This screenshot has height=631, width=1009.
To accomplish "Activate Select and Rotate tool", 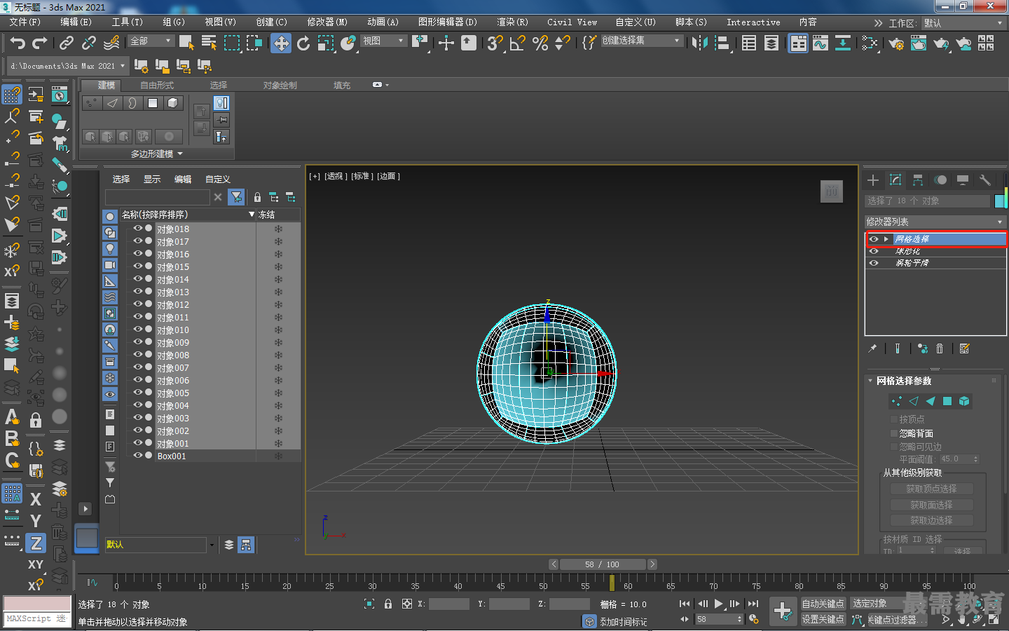I will (303, 43).
